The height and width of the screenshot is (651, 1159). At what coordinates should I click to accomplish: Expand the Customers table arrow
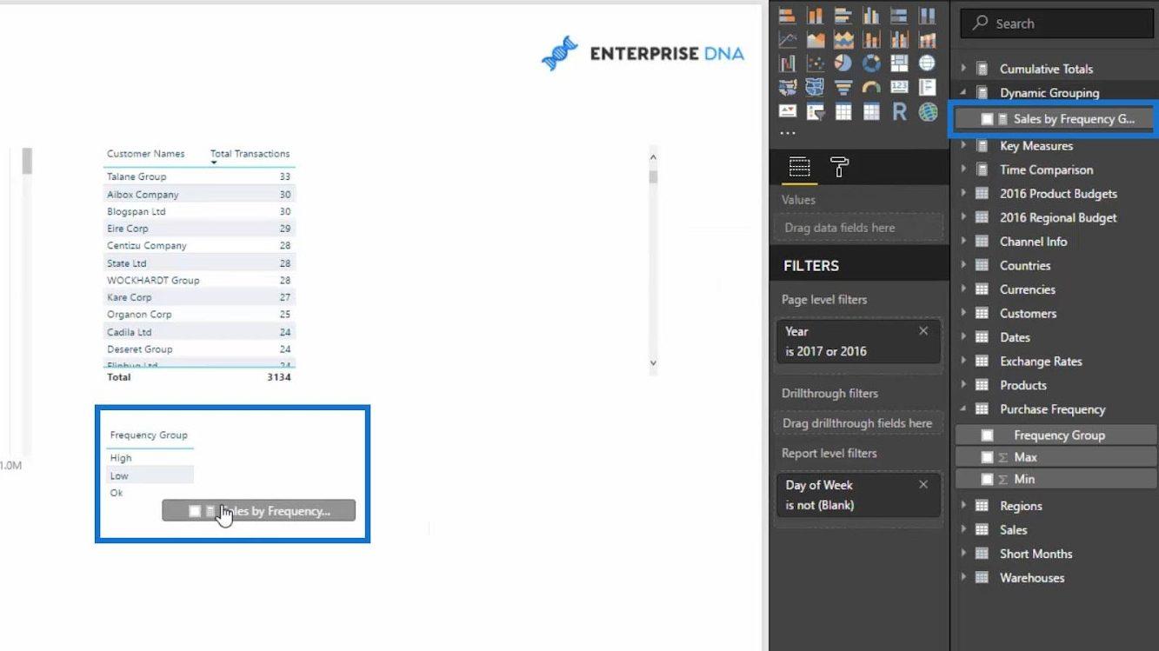pyautogui.click(x=963, y=313)
